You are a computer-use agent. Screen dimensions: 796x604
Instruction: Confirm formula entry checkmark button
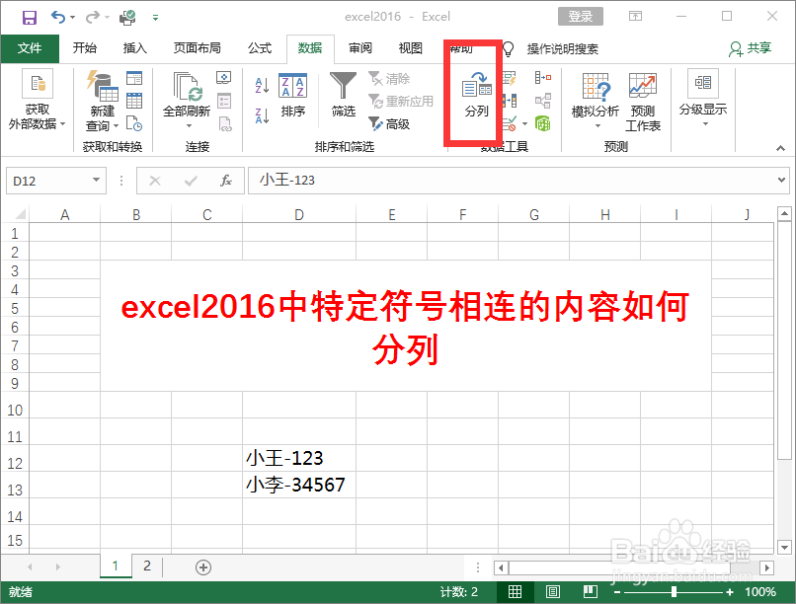tap(191, 181)
